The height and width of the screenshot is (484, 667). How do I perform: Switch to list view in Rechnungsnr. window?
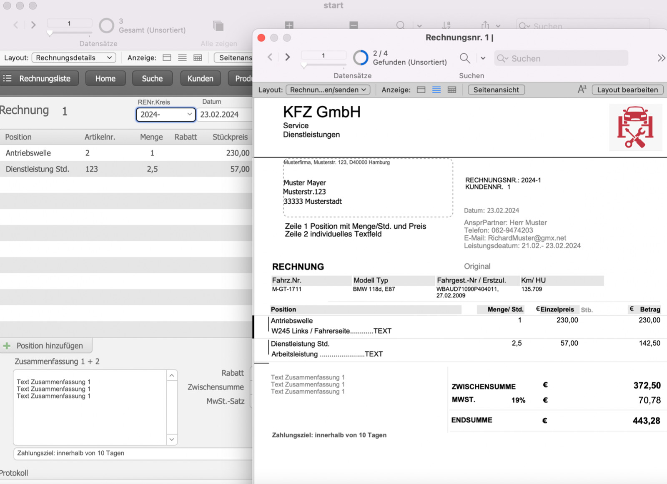436,90
